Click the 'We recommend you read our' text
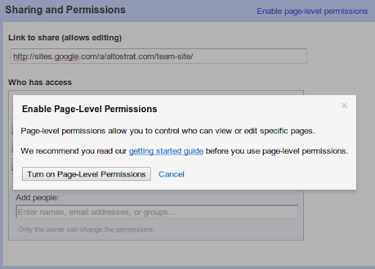 74,151
